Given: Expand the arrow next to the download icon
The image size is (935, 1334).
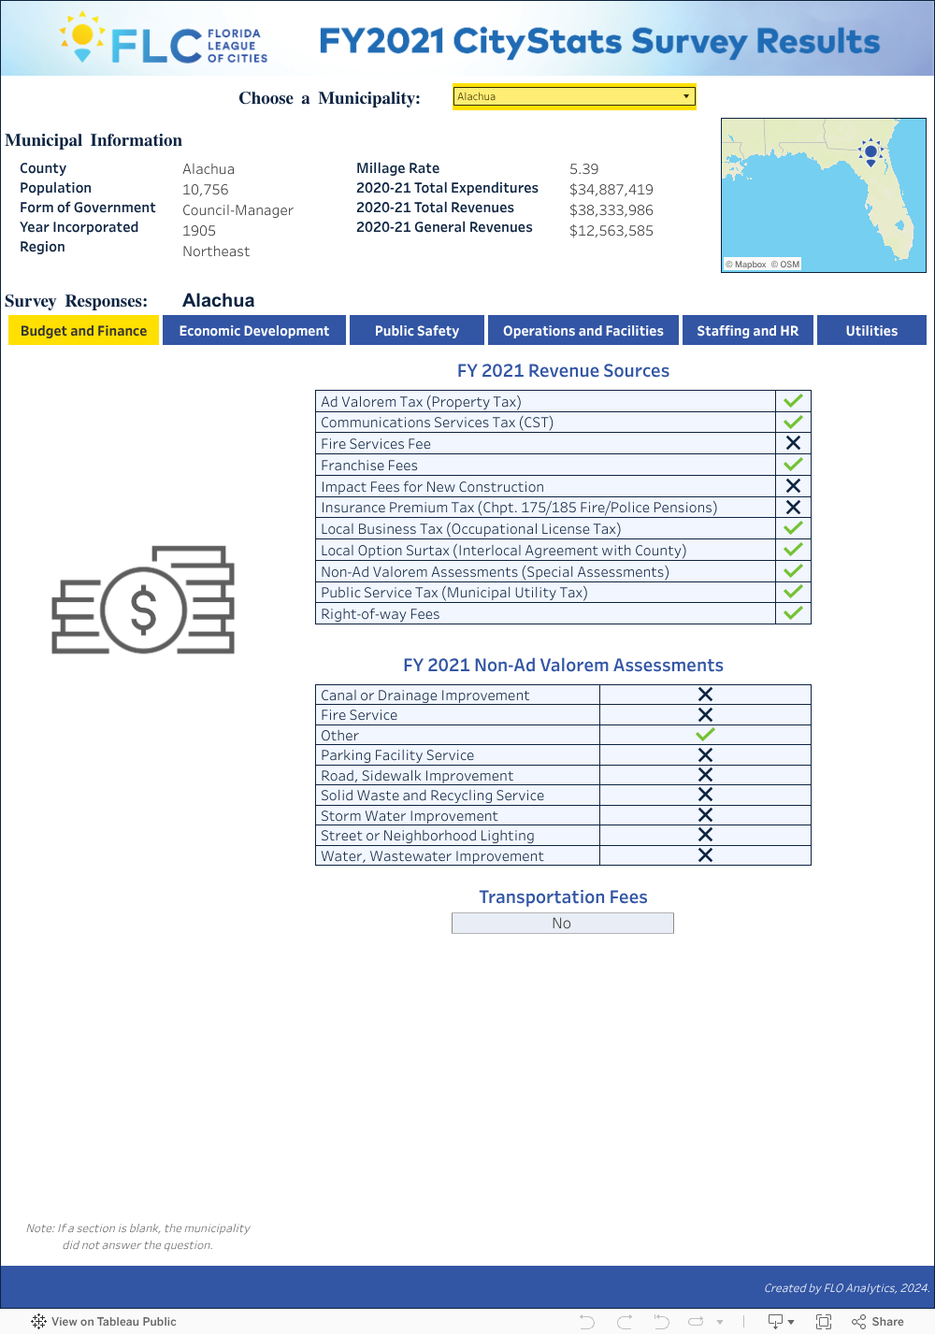Looking at the screenshot, I should coord(791,1321).
